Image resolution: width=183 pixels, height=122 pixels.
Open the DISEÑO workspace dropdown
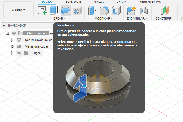18,10
